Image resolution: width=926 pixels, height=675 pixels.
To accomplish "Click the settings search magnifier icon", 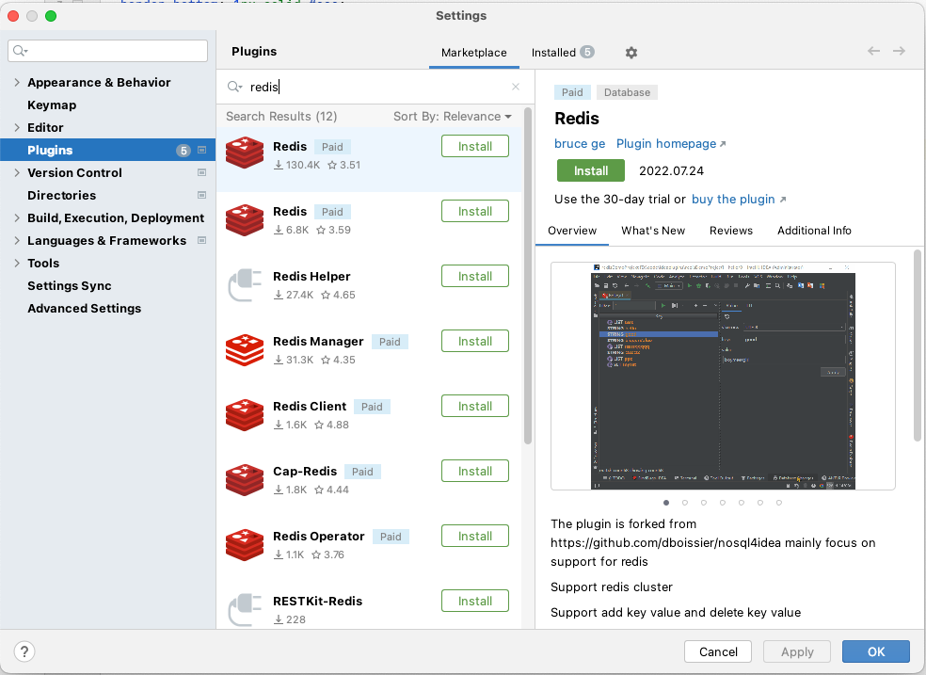I will [x=20, y=51].
